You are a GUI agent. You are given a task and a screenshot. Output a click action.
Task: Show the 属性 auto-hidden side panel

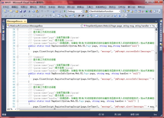pos(161,47)
